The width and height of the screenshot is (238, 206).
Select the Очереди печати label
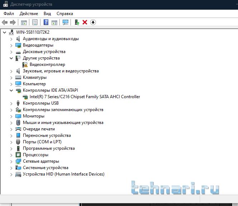39,129
